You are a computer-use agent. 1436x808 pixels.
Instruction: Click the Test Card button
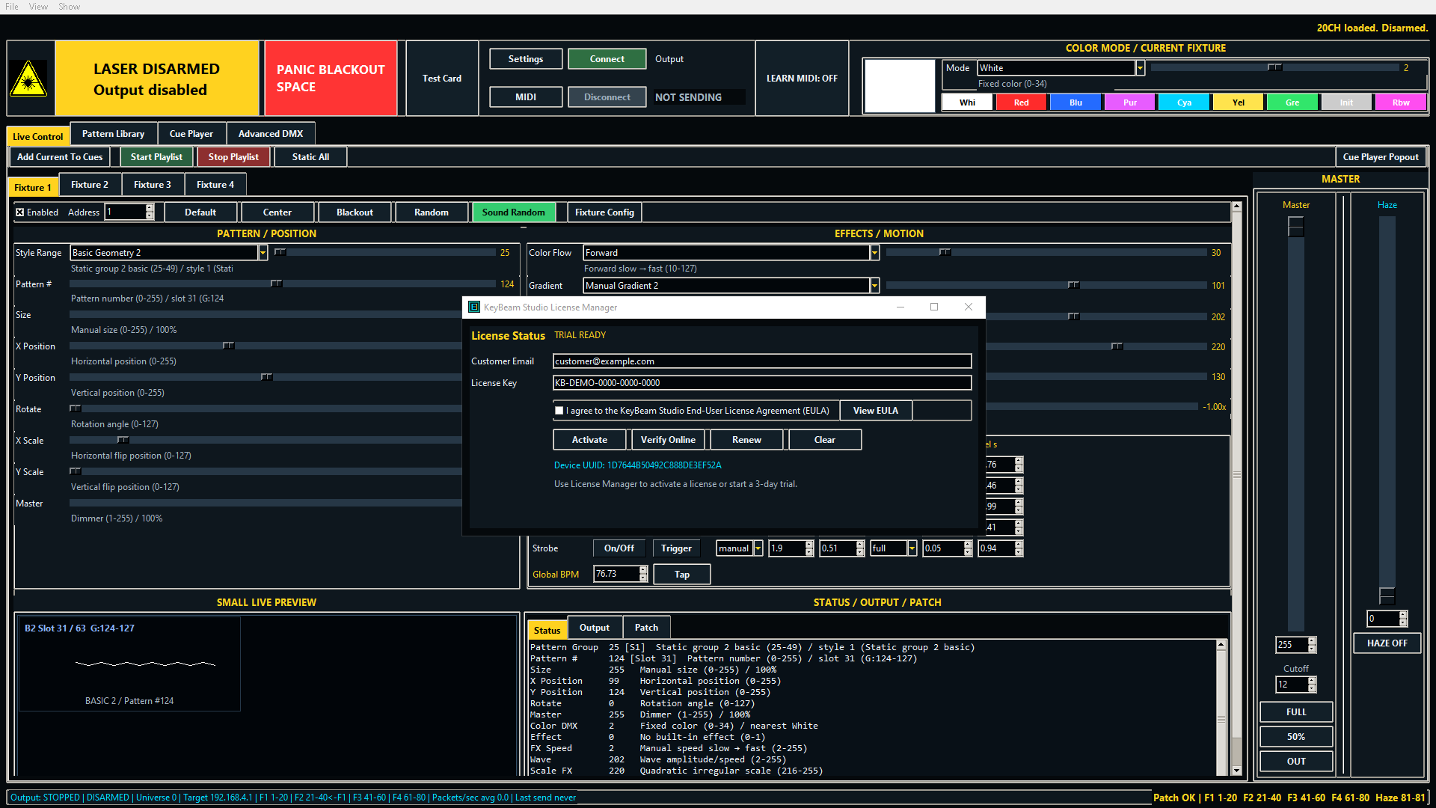click(x=442, y=79)
